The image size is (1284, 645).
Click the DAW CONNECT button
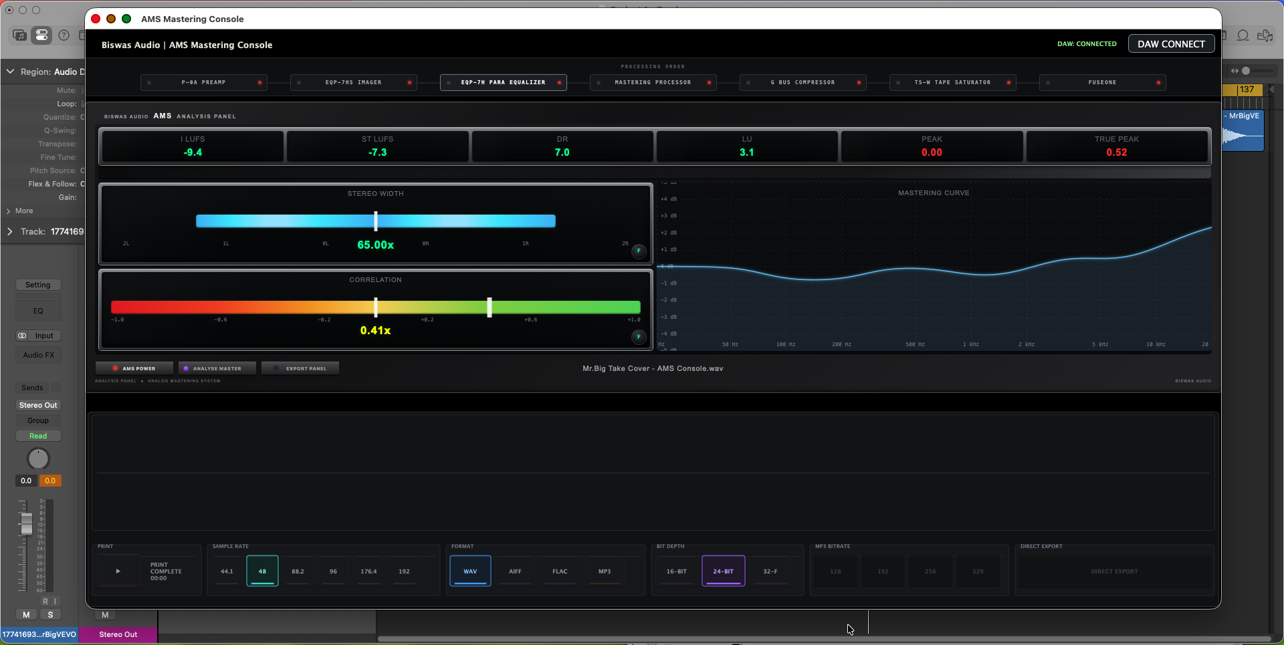pos(1171,44)
